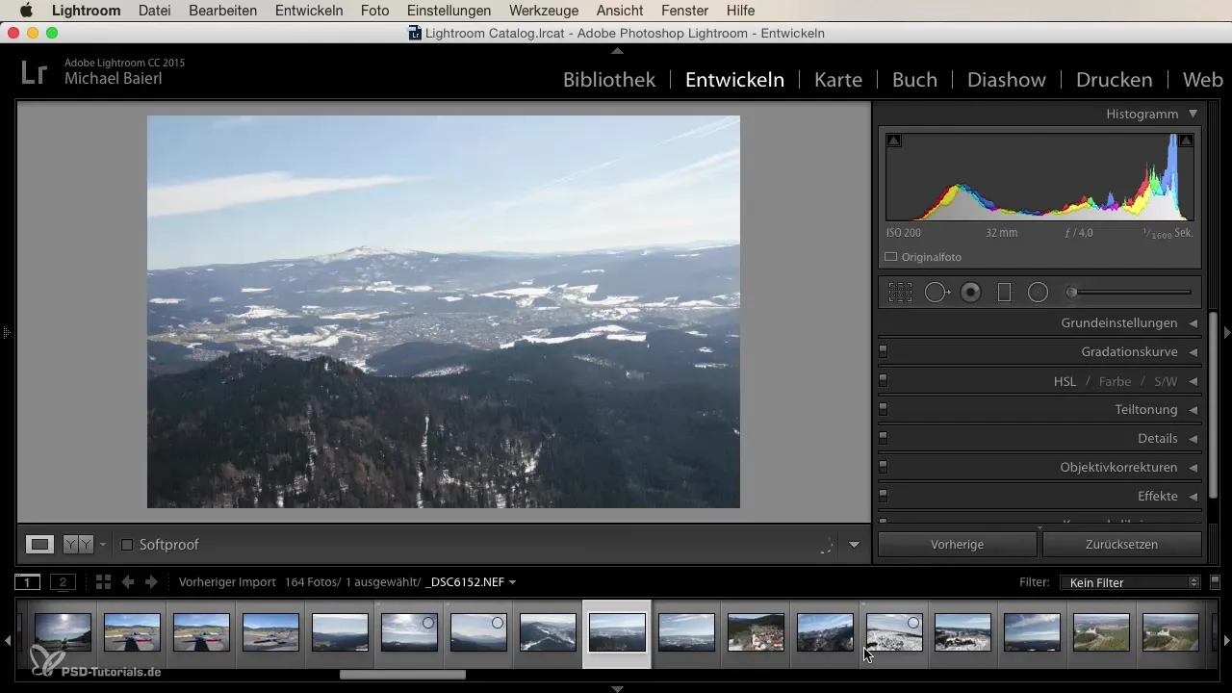
Task: Toggle highlight clipping indicator in histogram
Action: point(1186,141)
